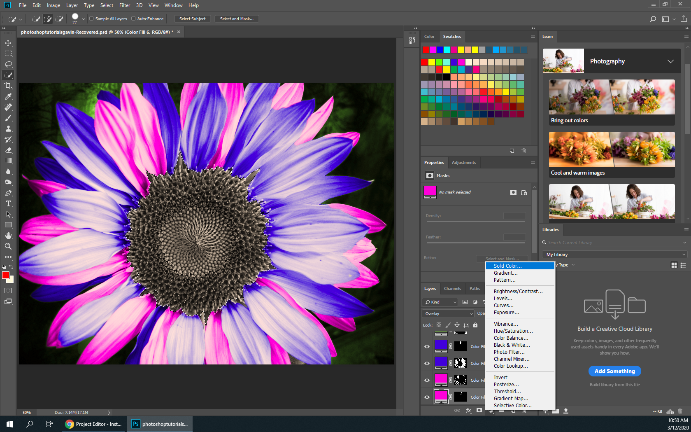Click the Select Subject button
691x432 pixels.
tap(192, 19)
